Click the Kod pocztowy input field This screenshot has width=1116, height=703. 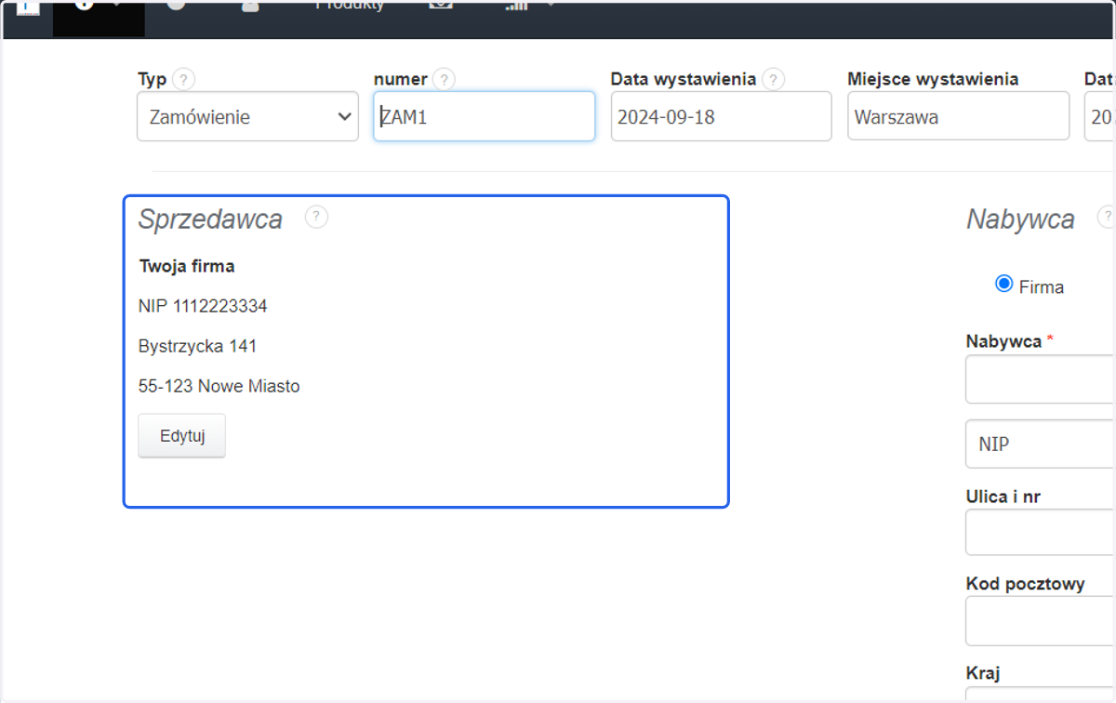click(1041, 620)
